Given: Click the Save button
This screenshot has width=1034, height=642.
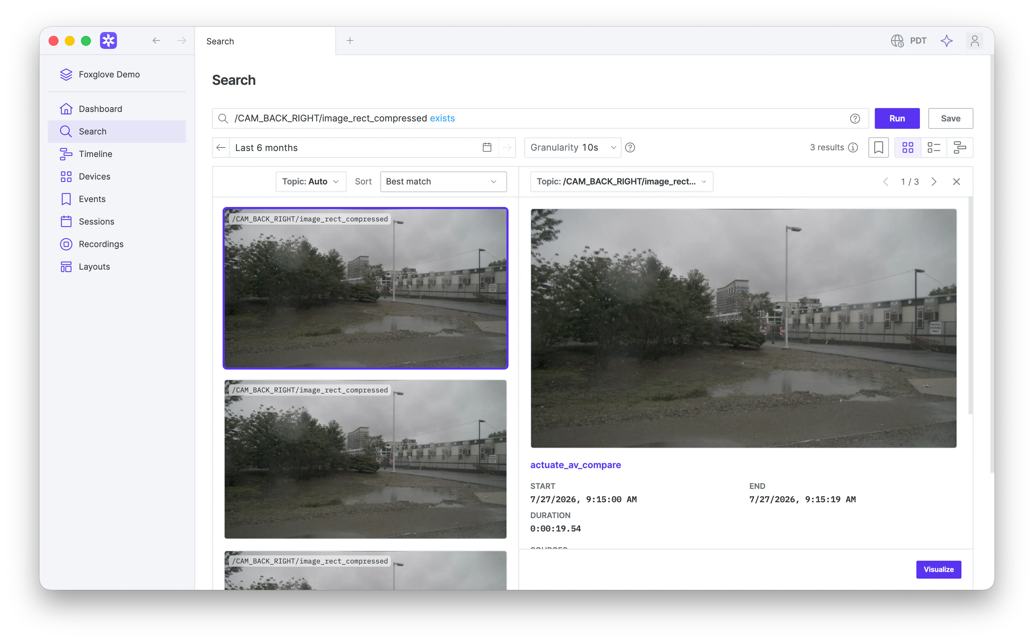Looking at the screenshot, I should coord(950,119).
